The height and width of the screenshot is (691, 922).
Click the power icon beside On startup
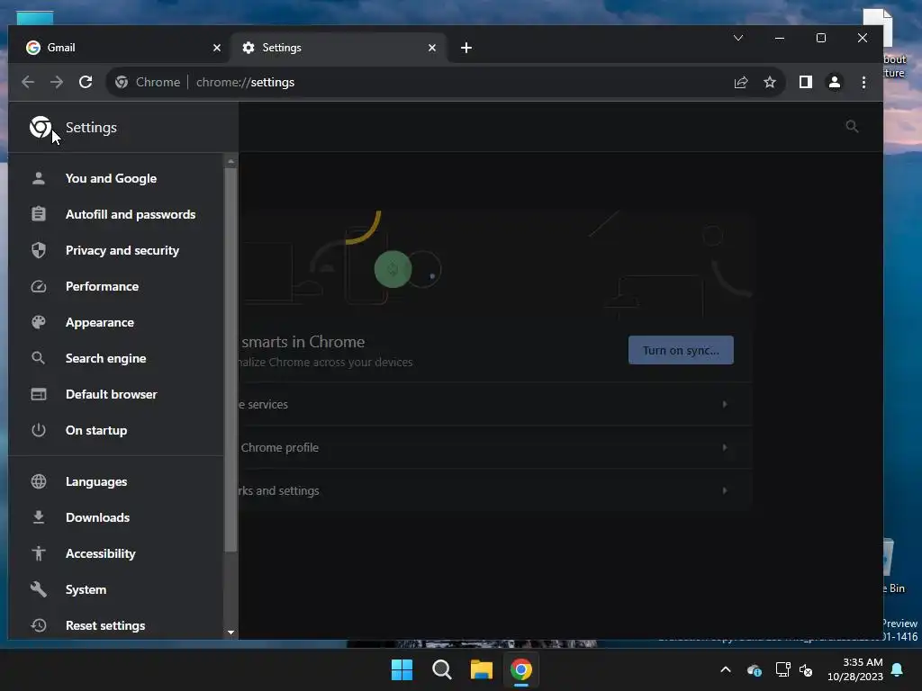(38, 430)
